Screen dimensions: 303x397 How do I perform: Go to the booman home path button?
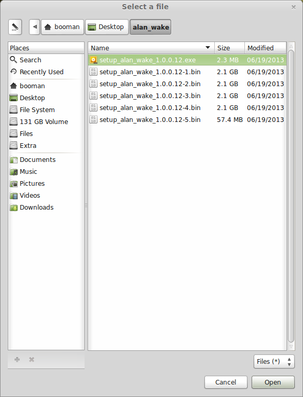click(62, 27)
